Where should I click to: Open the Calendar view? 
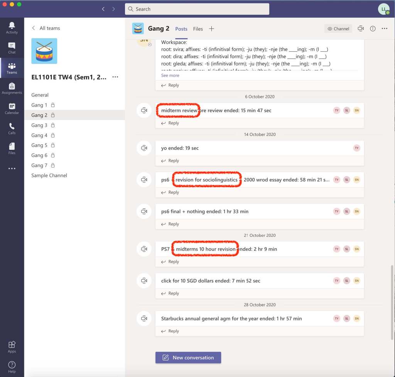(12, 108)
